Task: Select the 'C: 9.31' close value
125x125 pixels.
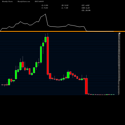Action: point(45,8)
